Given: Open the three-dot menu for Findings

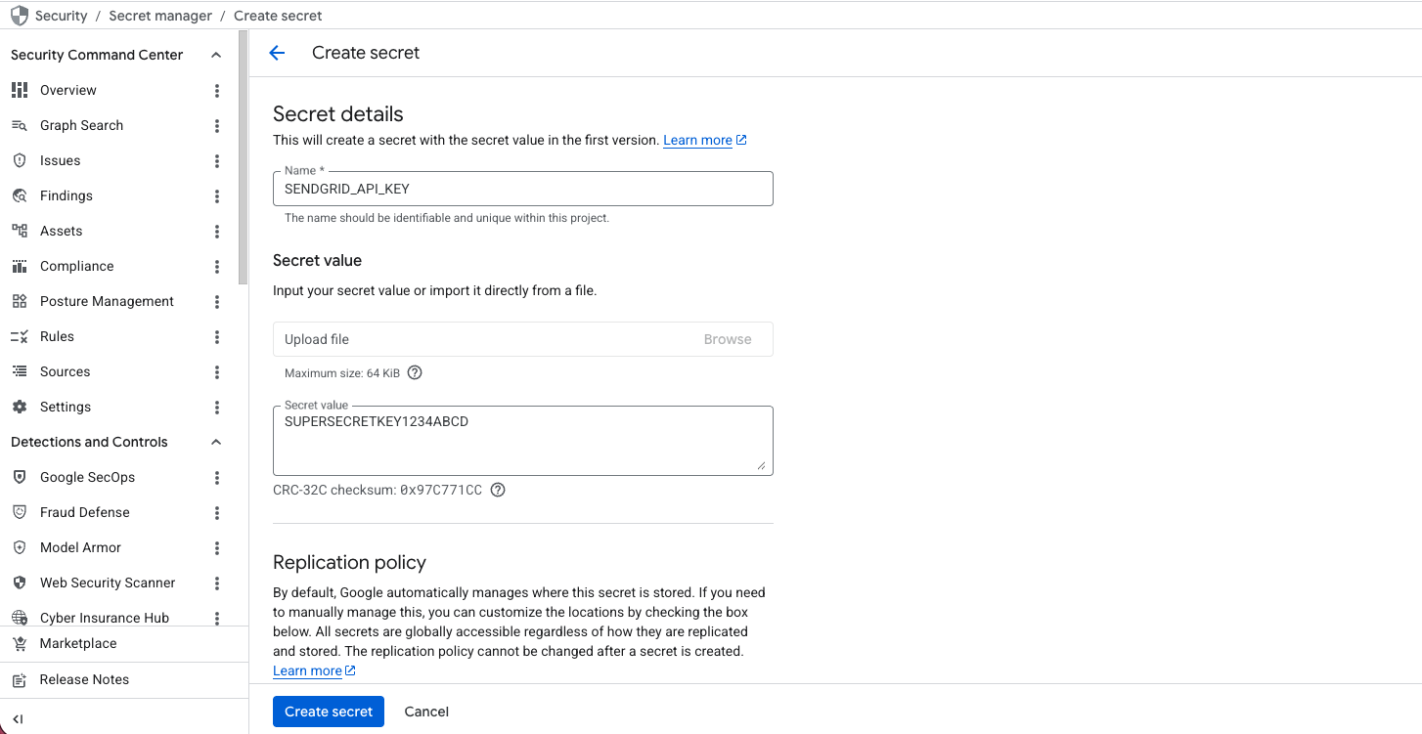Looking at the screenshot, I should click(x=217, y=196).
